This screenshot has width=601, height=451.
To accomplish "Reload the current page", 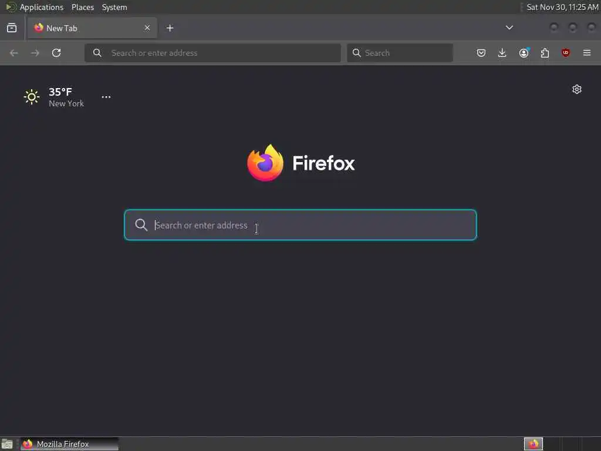I will coord(56,53).
